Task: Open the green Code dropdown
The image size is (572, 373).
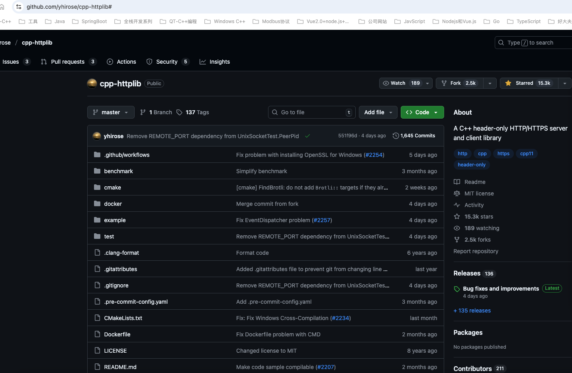Action: 422,112
